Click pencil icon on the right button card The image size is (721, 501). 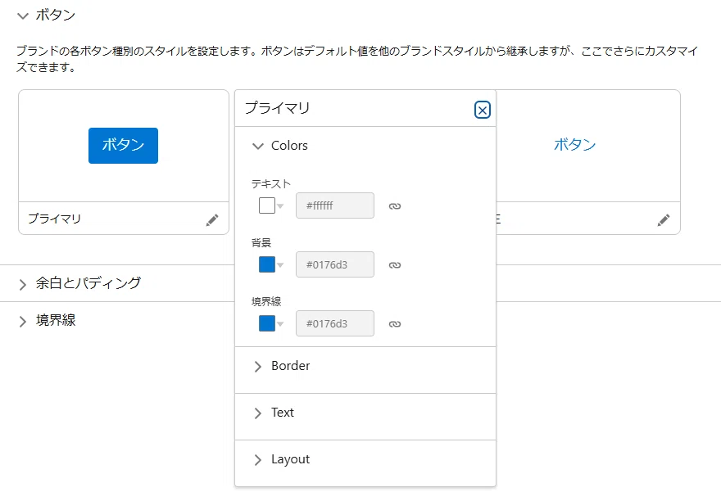pyautogui.click(x=664, y=220)
